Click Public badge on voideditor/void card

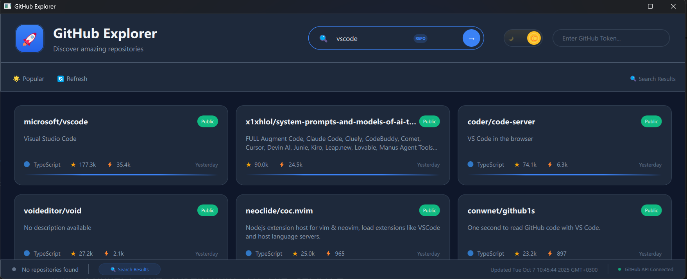pos(208,210)
